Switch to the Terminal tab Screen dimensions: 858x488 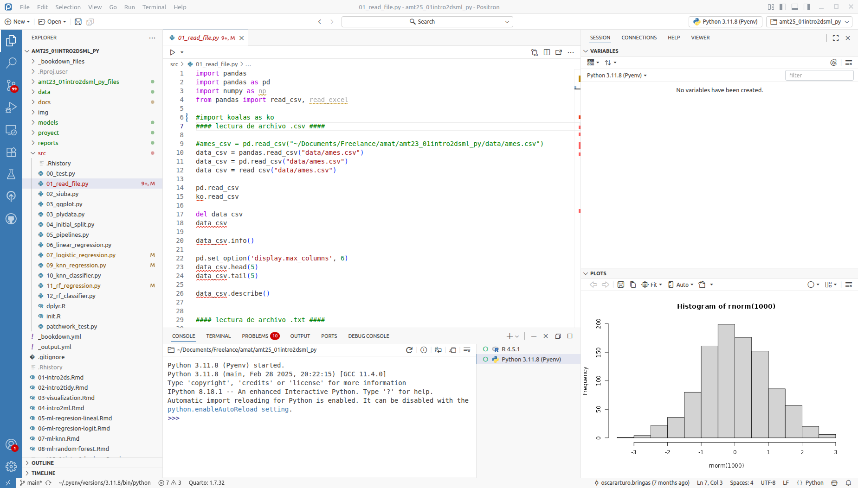[x=218, y=336]
